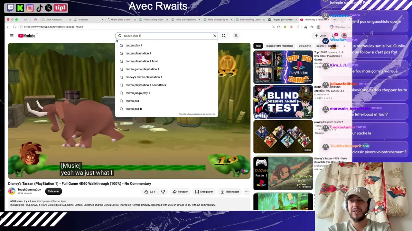This screenshot has height=231, width=412.
Task: Click the Télécharger download button
Action: click(229, 192)
